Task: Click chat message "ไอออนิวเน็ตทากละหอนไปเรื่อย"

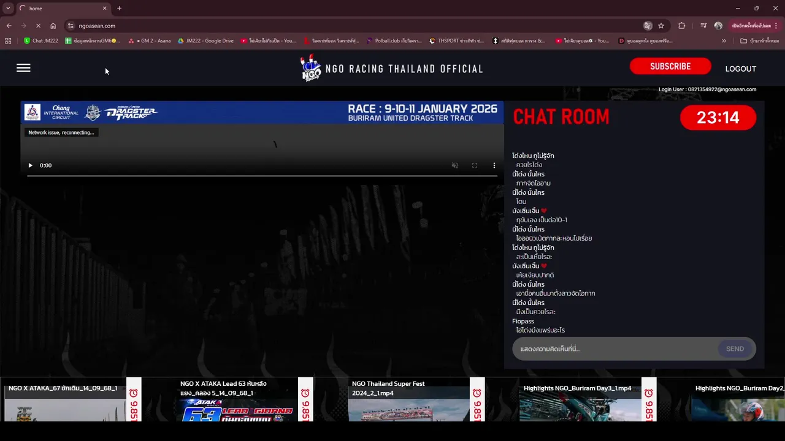Action: (554, 238)
